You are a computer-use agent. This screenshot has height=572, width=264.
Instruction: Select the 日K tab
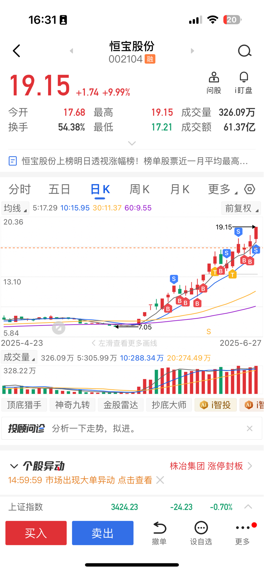pyautogui.click(x=100, y=189)
